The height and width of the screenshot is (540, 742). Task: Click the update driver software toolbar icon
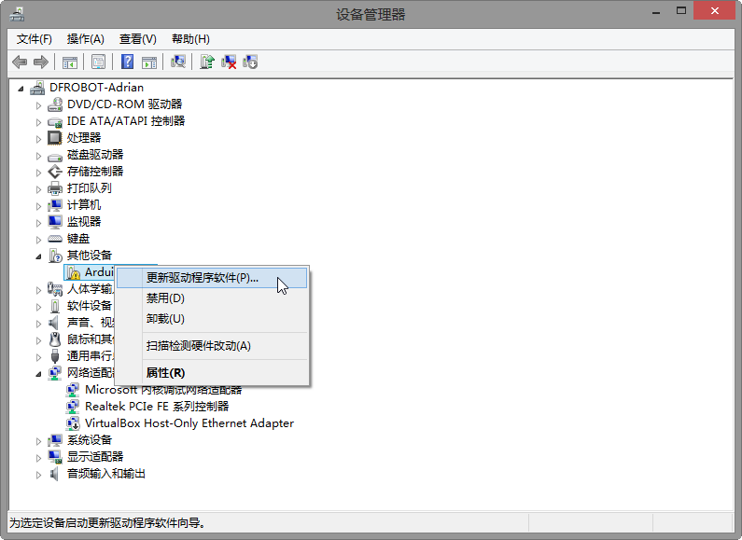pos(207,62)
